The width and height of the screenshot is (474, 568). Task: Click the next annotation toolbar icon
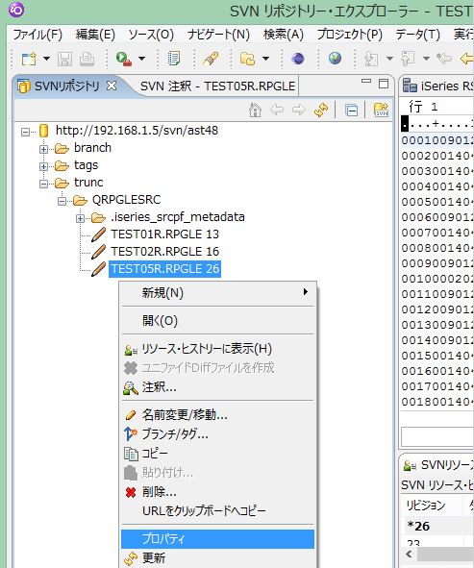(x=371, y=59)
